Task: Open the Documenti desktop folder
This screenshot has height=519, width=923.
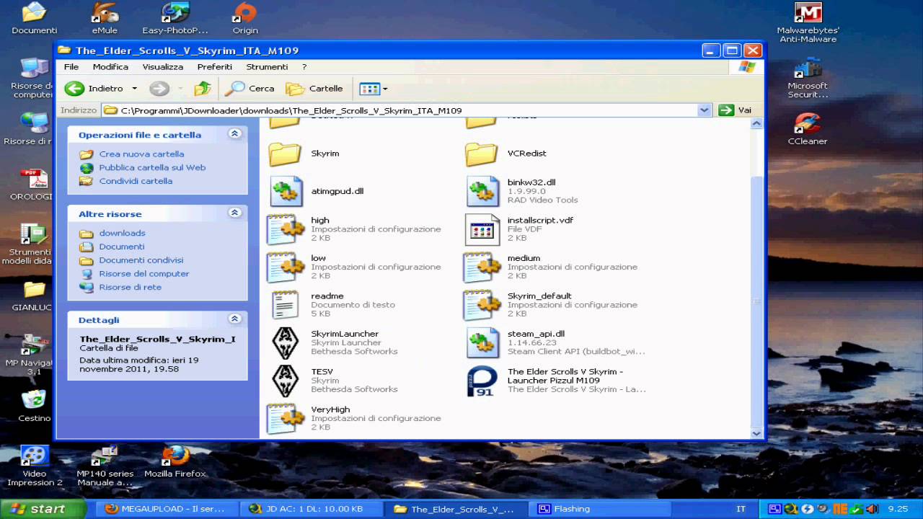Action: pos(34,18)
